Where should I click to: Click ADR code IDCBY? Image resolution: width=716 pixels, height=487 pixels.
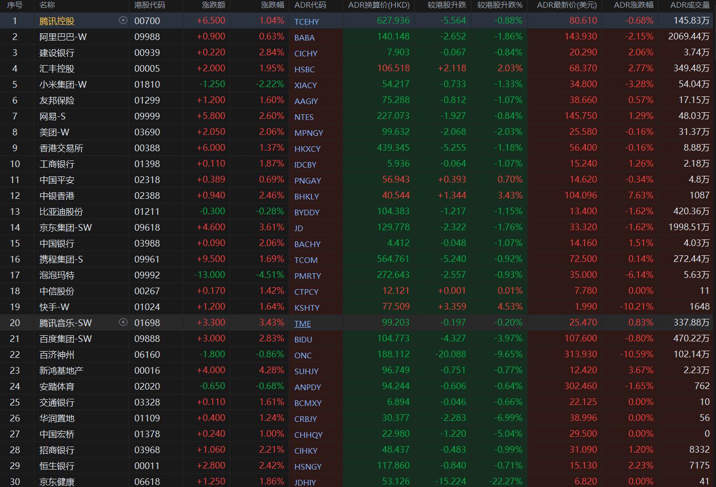tap(305, 165)
